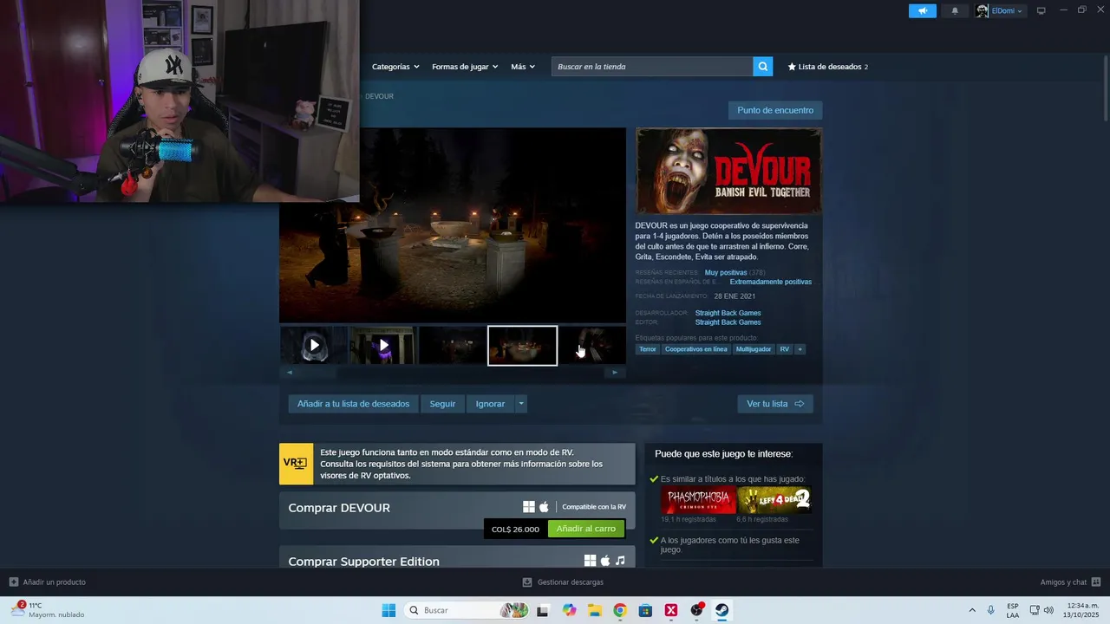Click the DEVOUR header banner image
The image size is (1110, 624).
coord(728,171)
